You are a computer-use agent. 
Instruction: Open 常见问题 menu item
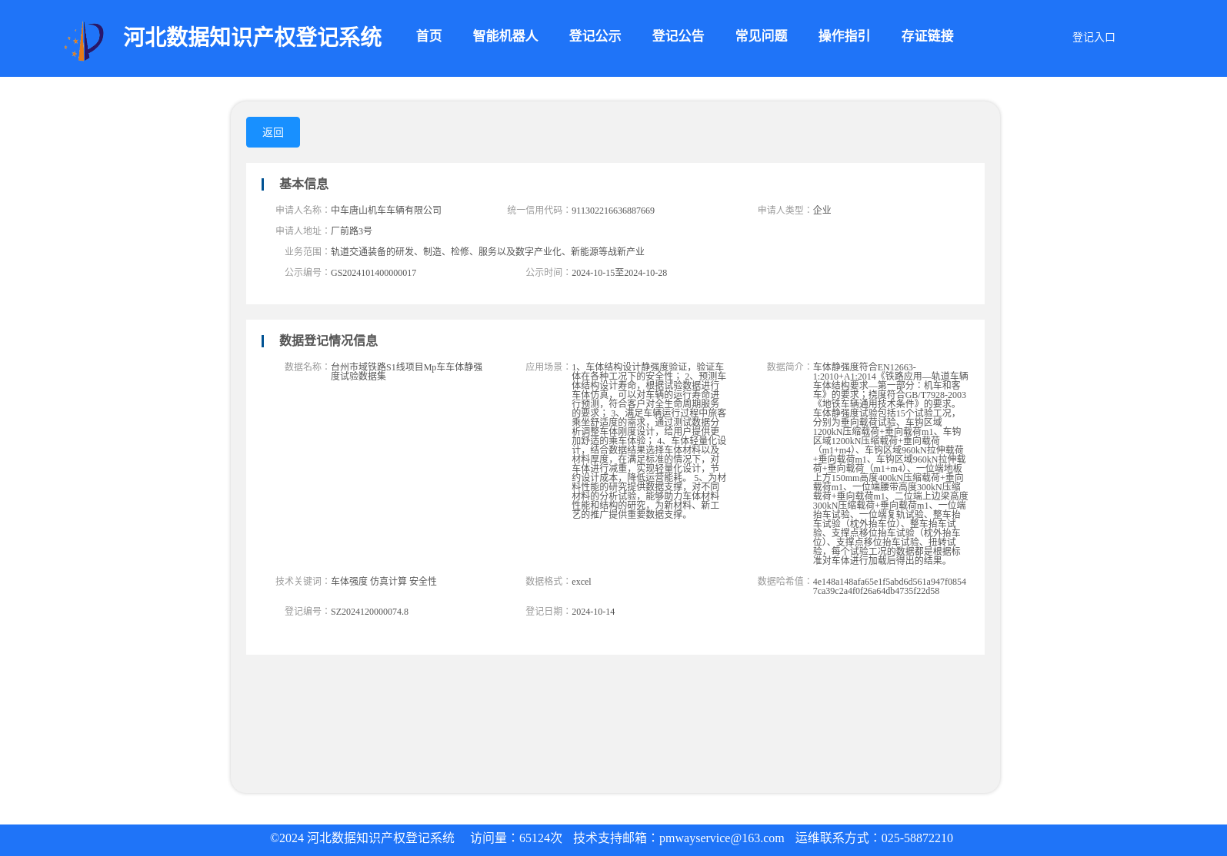(761, 36)
